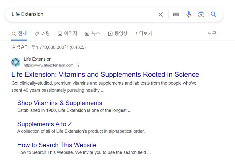Click the blue magnifier search icon
The width and height of the screenshot is (235, 163).
(x=213, y=14)
